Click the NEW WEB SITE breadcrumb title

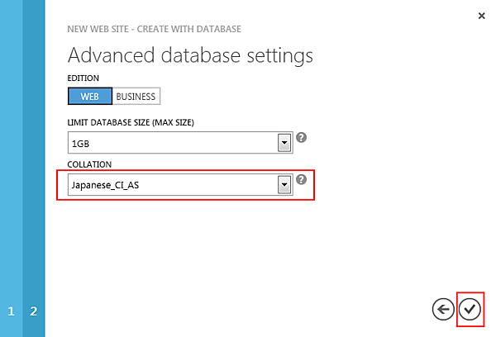coord(154,29)
